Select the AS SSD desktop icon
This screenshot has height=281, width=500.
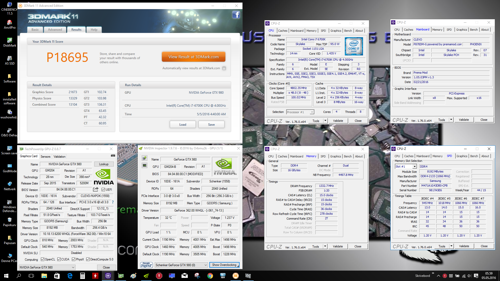point(10,60)
